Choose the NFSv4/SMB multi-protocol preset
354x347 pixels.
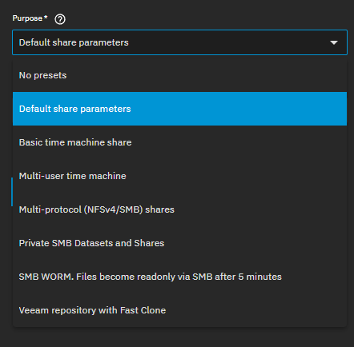pyautogui.click(x=179, y=209)
